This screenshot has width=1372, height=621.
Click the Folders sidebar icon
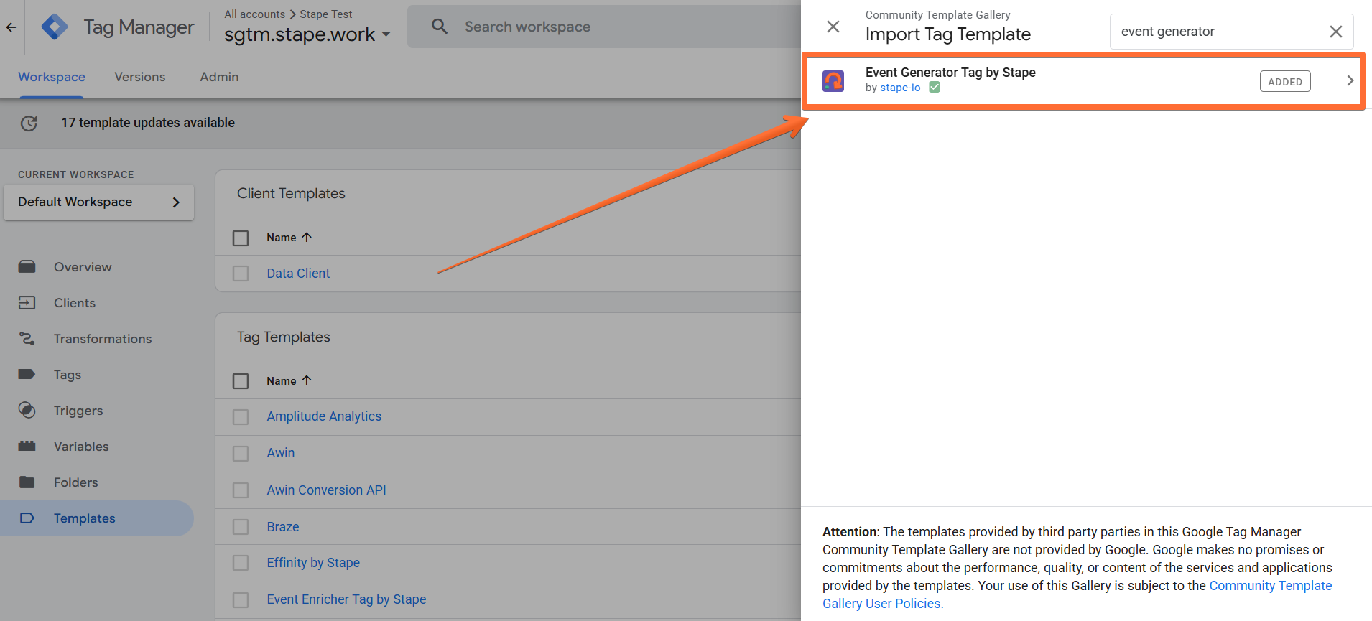[x=27, y=482]
